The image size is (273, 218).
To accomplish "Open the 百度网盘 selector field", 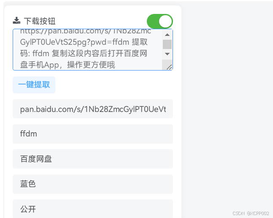I will [93, 159].
